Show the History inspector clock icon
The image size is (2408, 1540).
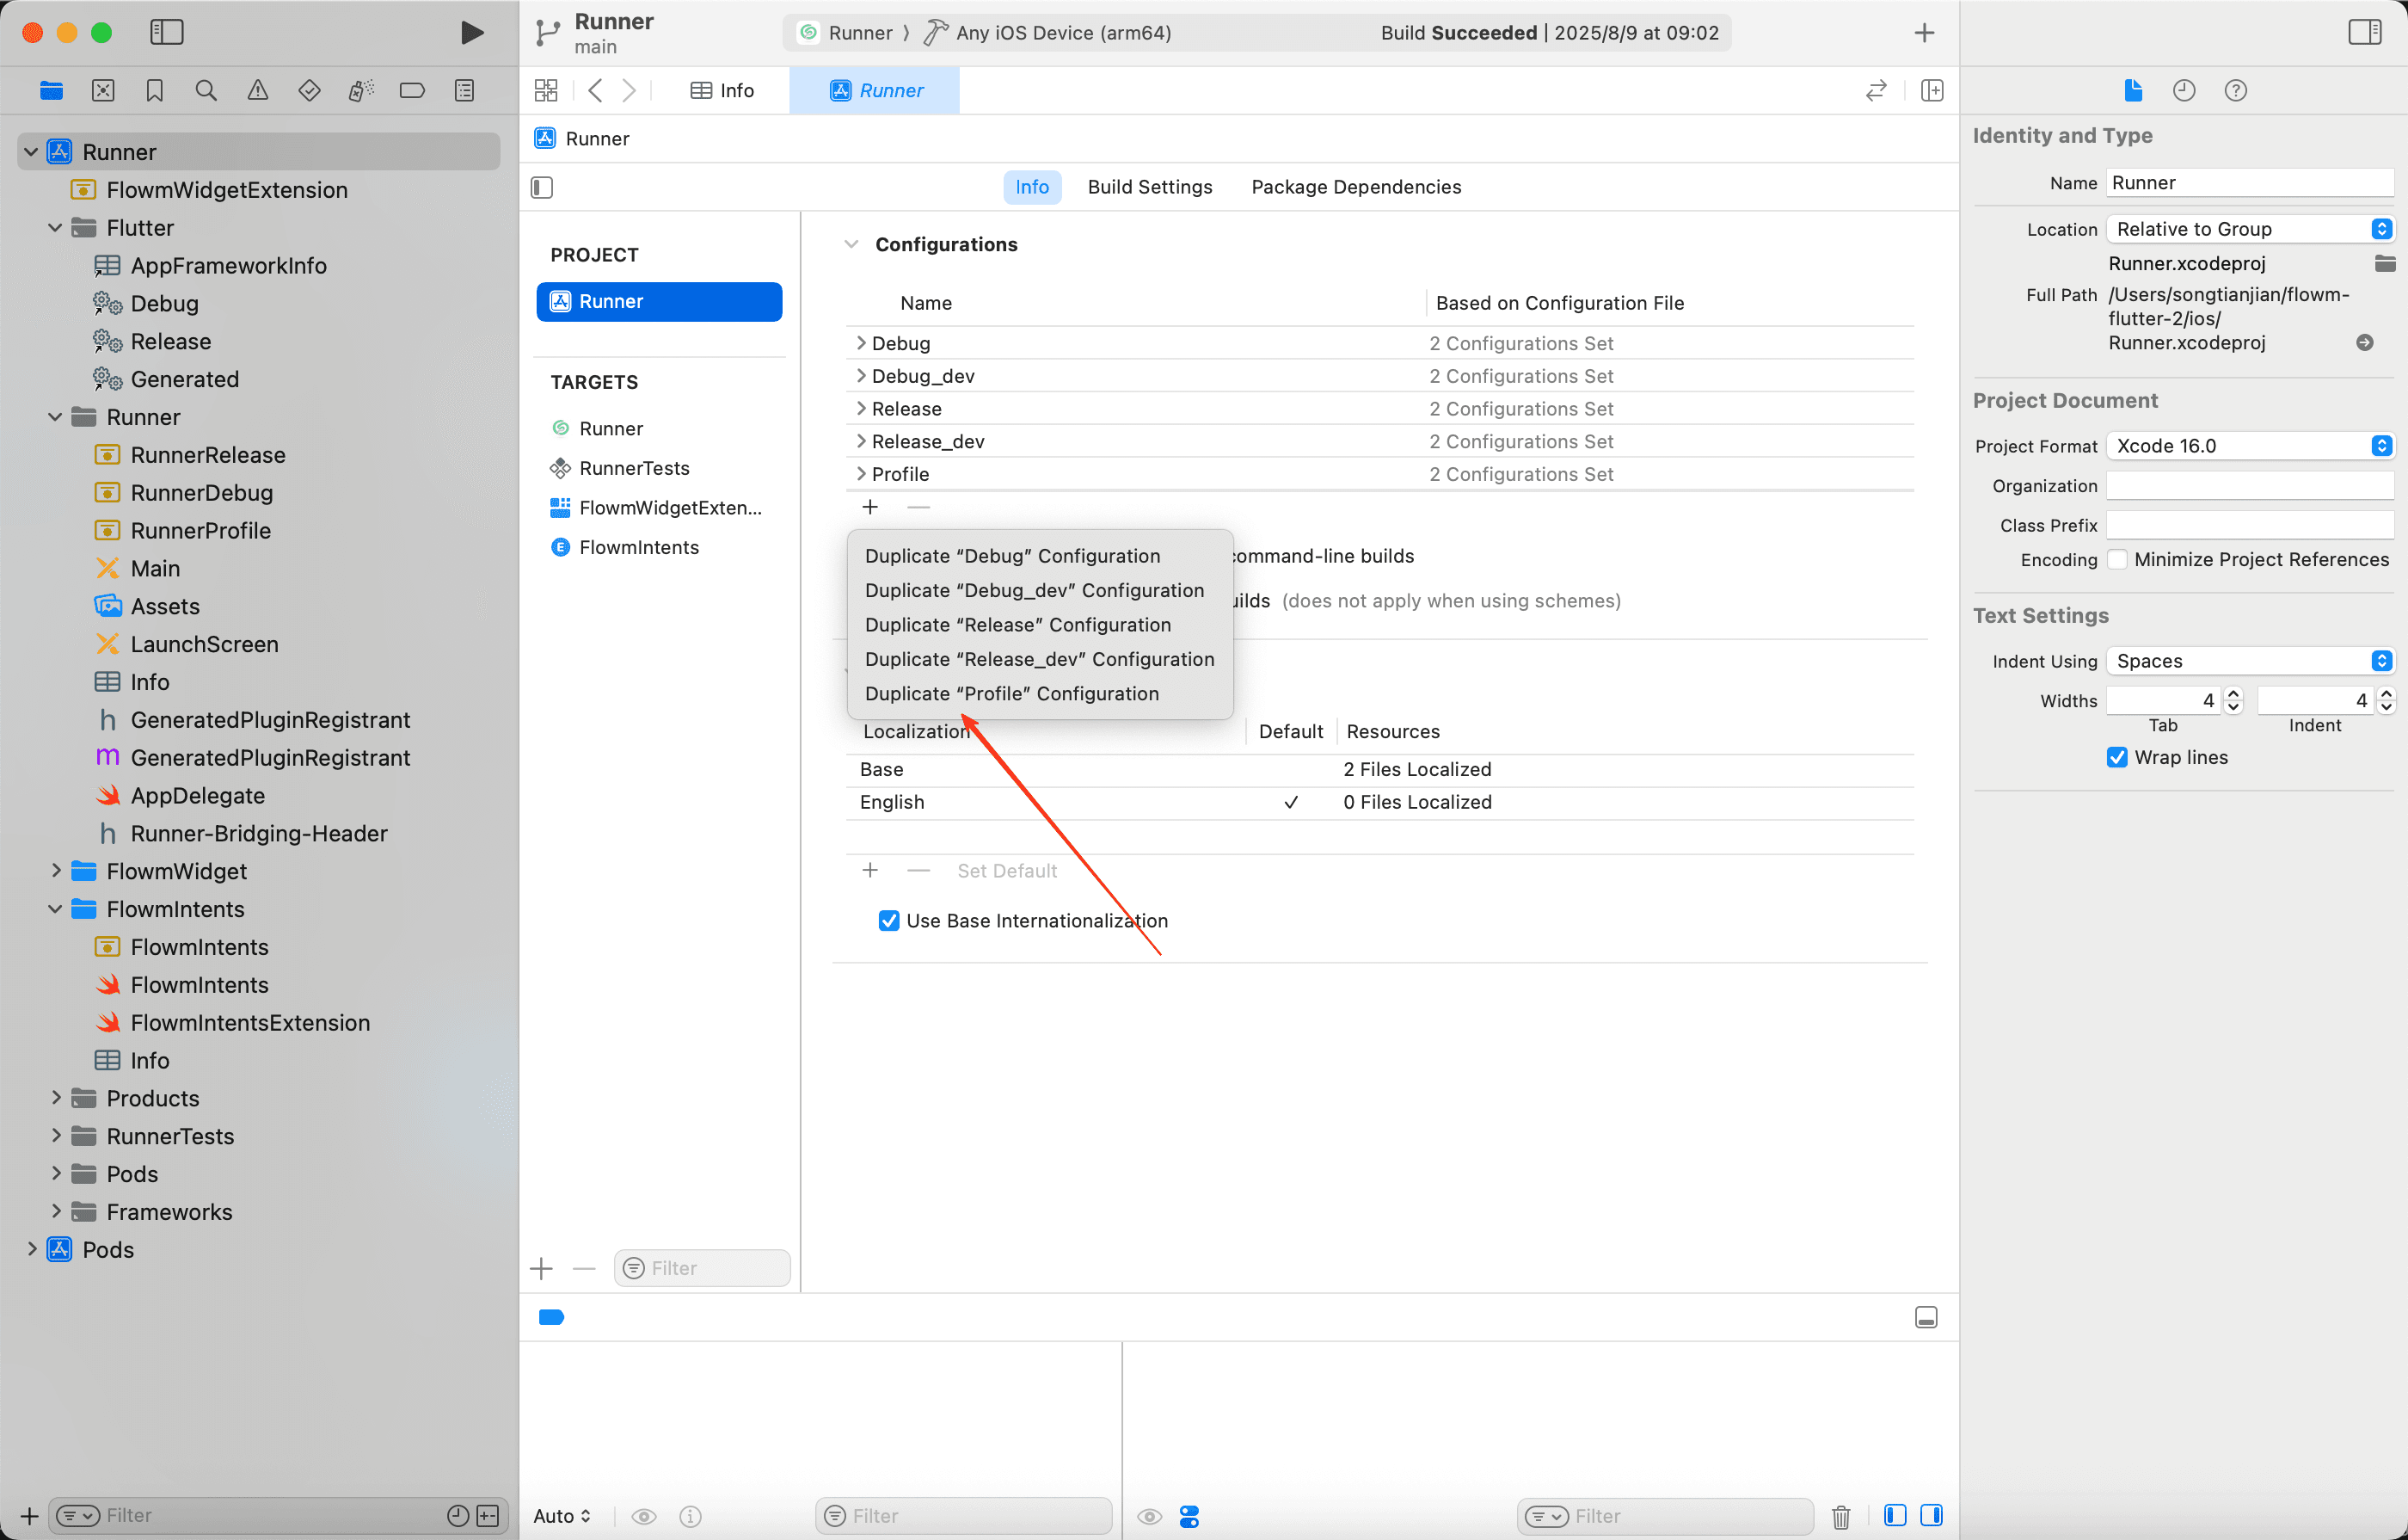(2183, 90)
